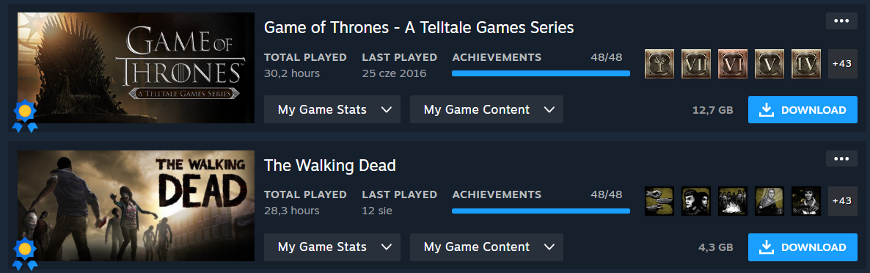The image size is (870, 273).
Task: Expand My Game Stats for Game of Thrones
Action: [332, 109]
